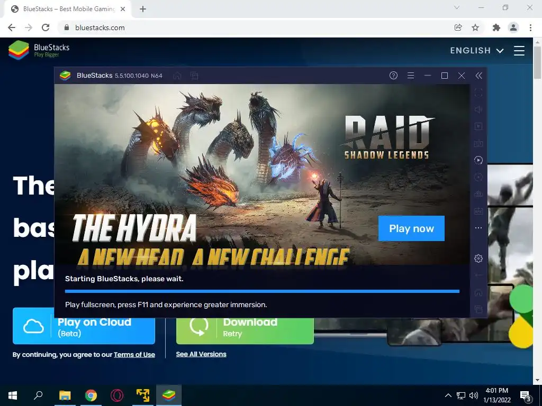Open taskbar search magnifier
The height and width of the screenshot is (406, 542).
point(38,395)
